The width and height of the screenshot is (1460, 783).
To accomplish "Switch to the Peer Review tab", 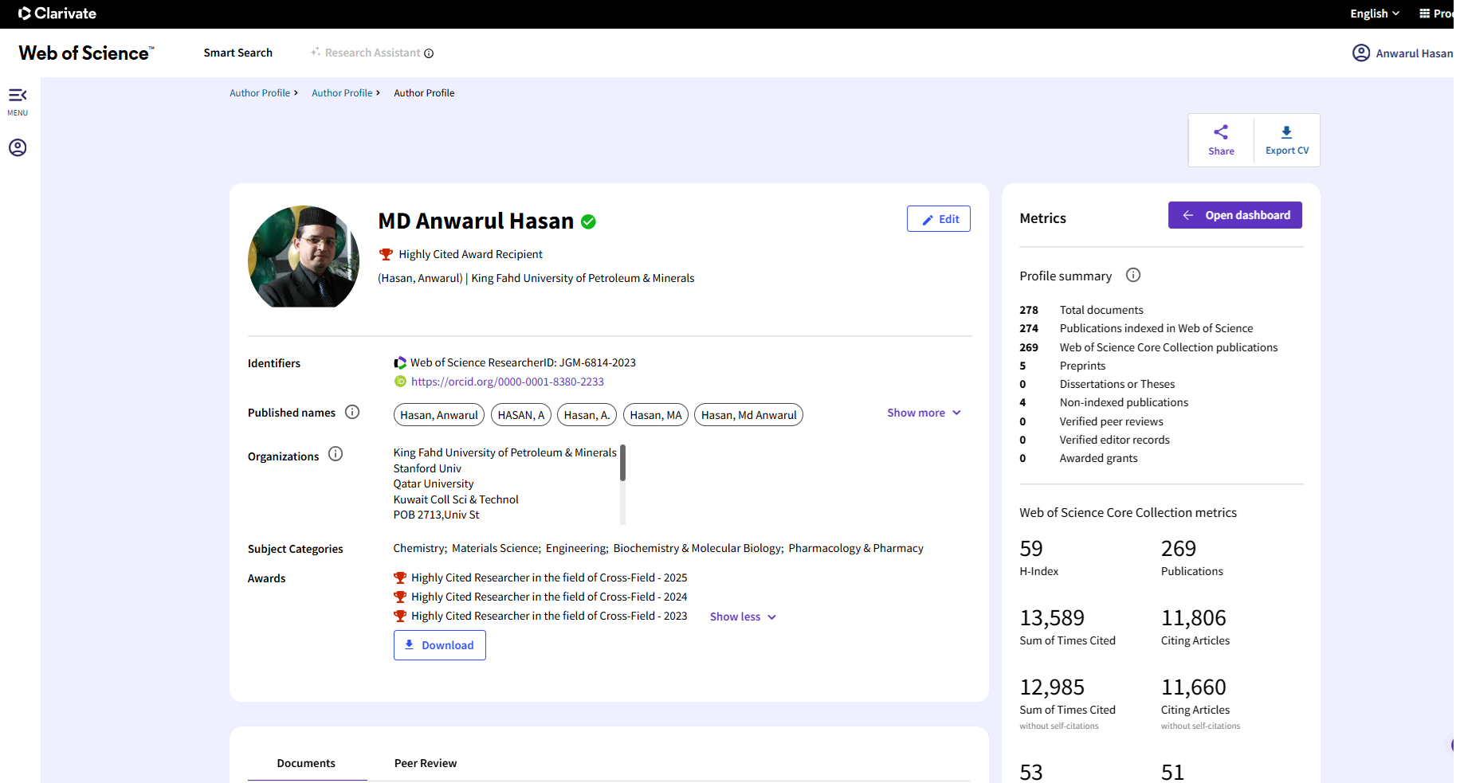I will click(426, 763).
